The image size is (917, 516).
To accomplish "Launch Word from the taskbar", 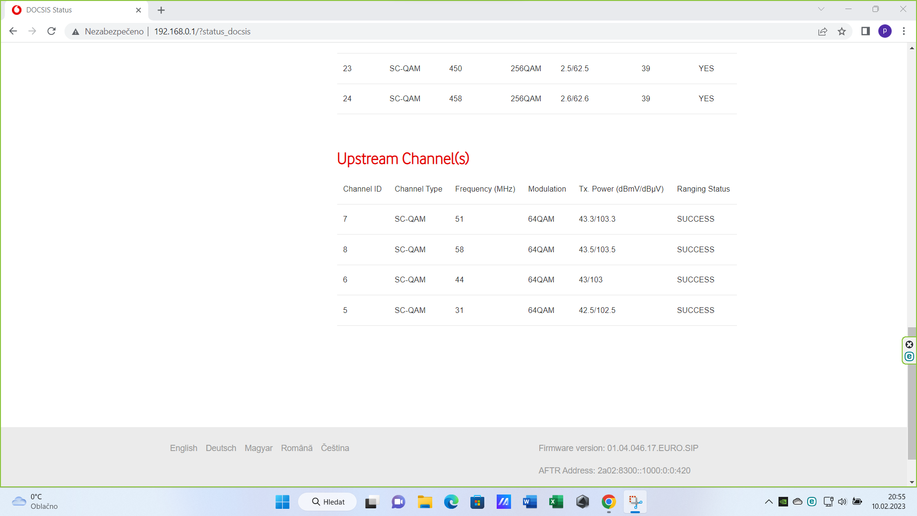I will point(530,502).
